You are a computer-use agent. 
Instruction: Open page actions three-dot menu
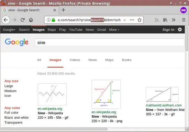point(132,20)
